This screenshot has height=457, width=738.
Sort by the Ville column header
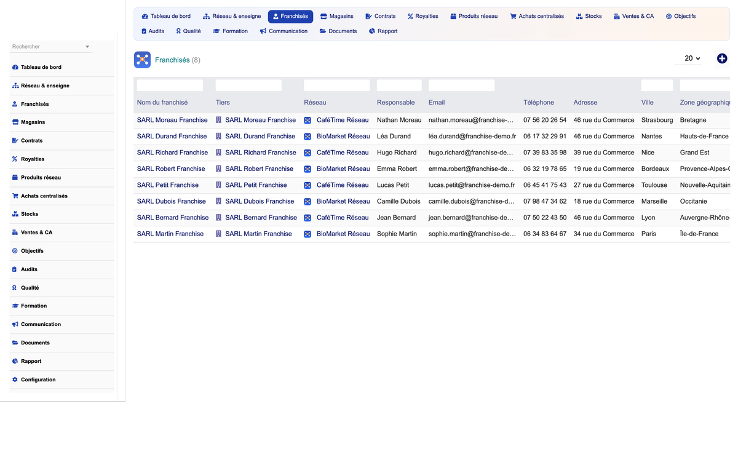tap(647, 103)
